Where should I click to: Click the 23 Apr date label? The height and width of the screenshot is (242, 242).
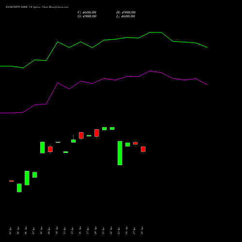(x=119, y=230)
